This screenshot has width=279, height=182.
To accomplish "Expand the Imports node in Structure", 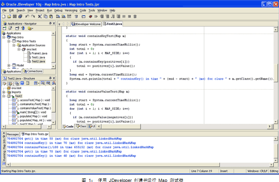I will (4, 92).
